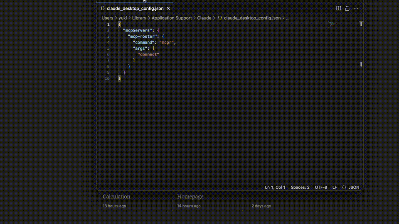Click line number 10 in the gutter
The height and width of the screenshot is (224, 399).
pyautogui.click(x=107, y=78)
